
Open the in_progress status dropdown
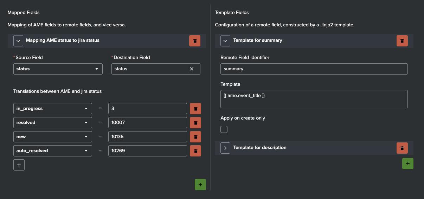(x=53, y=109)
